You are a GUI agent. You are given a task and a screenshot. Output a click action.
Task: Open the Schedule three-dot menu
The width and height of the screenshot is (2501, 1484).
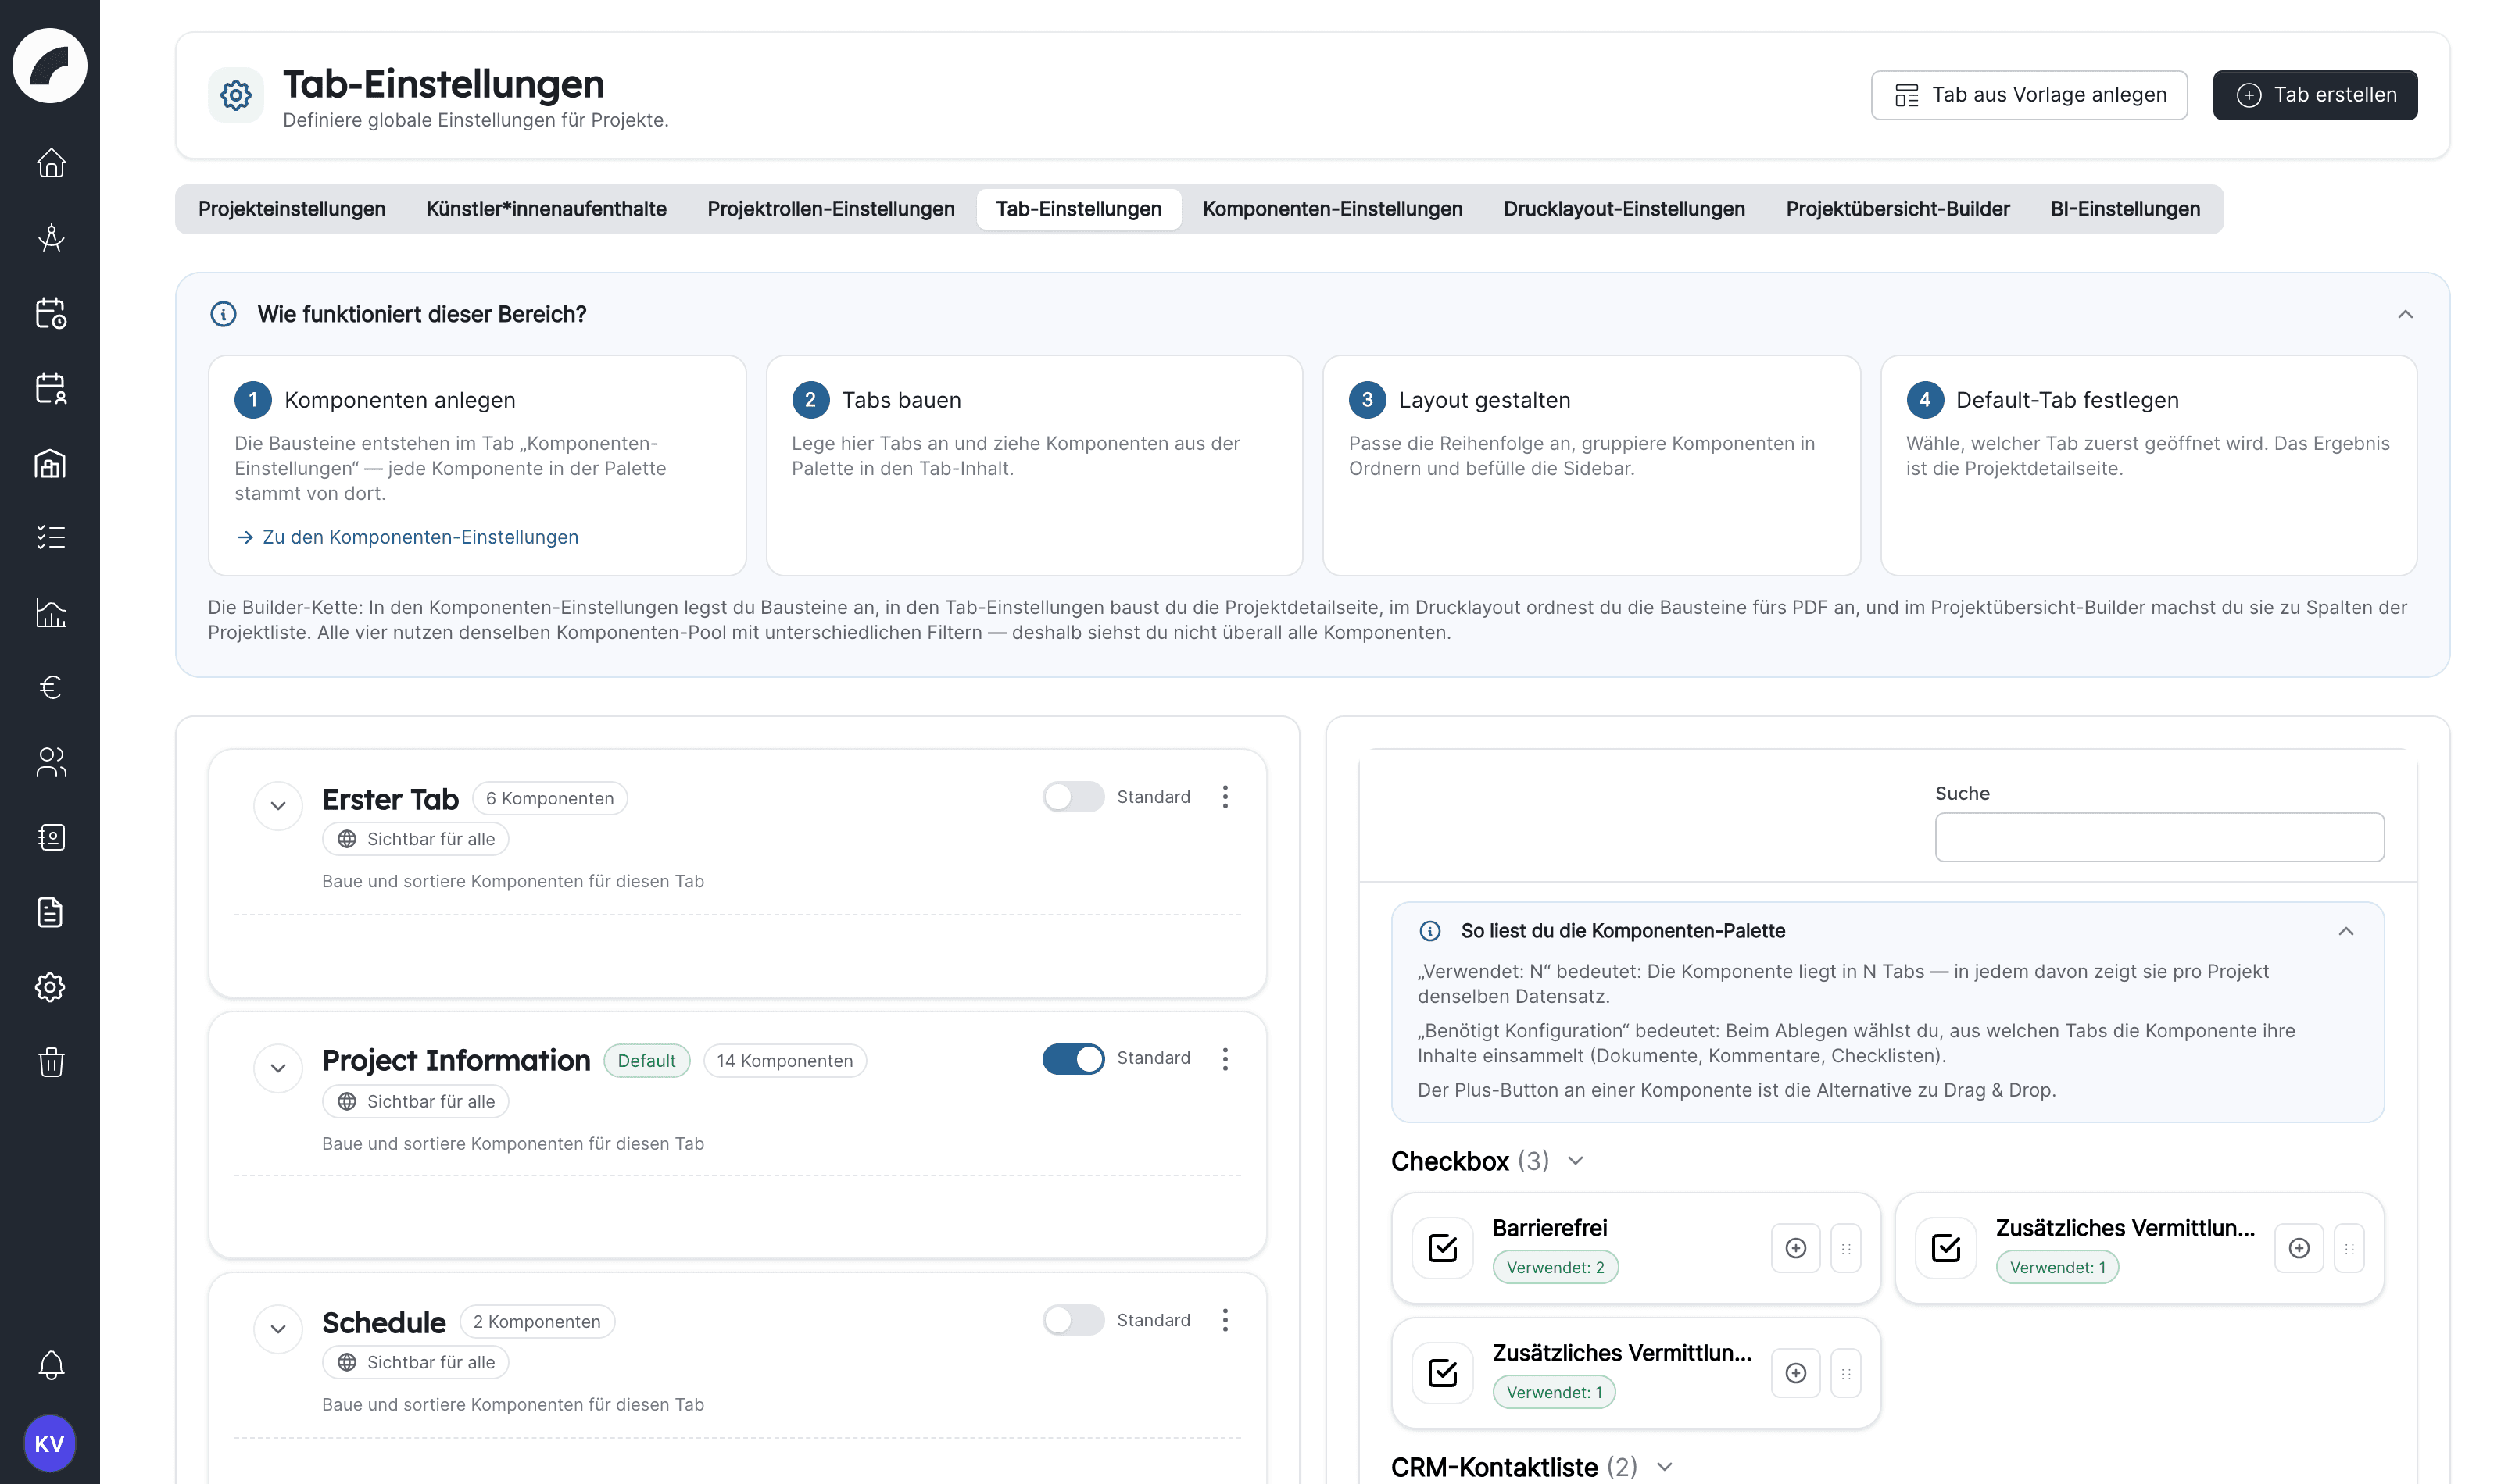point(1225,1320)
